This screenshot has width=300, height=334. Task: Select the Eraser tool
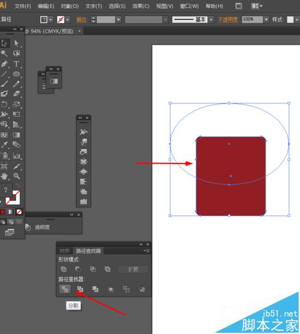pyautogui.click(x=16, y=94)
